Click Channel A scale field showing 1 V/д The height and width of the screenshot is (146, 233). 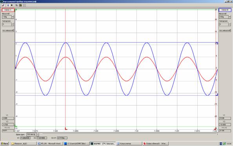(x=7, y=17)
